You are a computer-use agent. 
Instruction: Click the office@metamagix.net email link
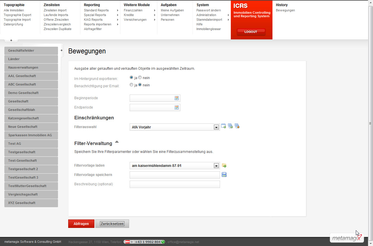click(x=183, y=242)
